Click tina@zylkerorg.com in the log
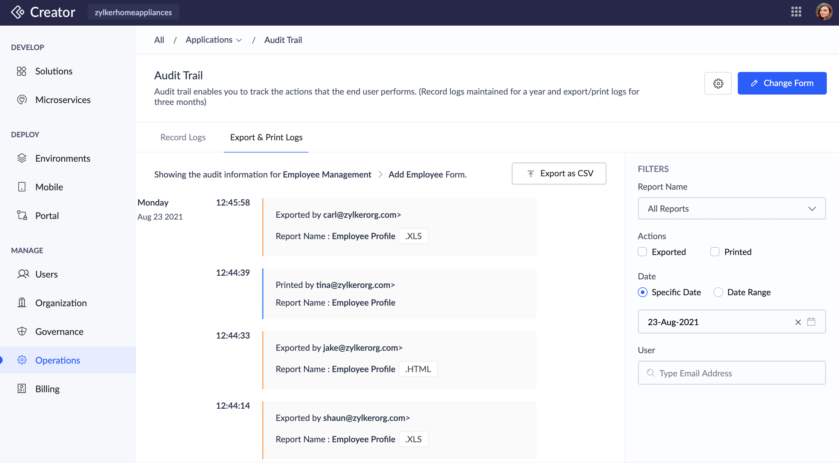 tap(353, 285)
